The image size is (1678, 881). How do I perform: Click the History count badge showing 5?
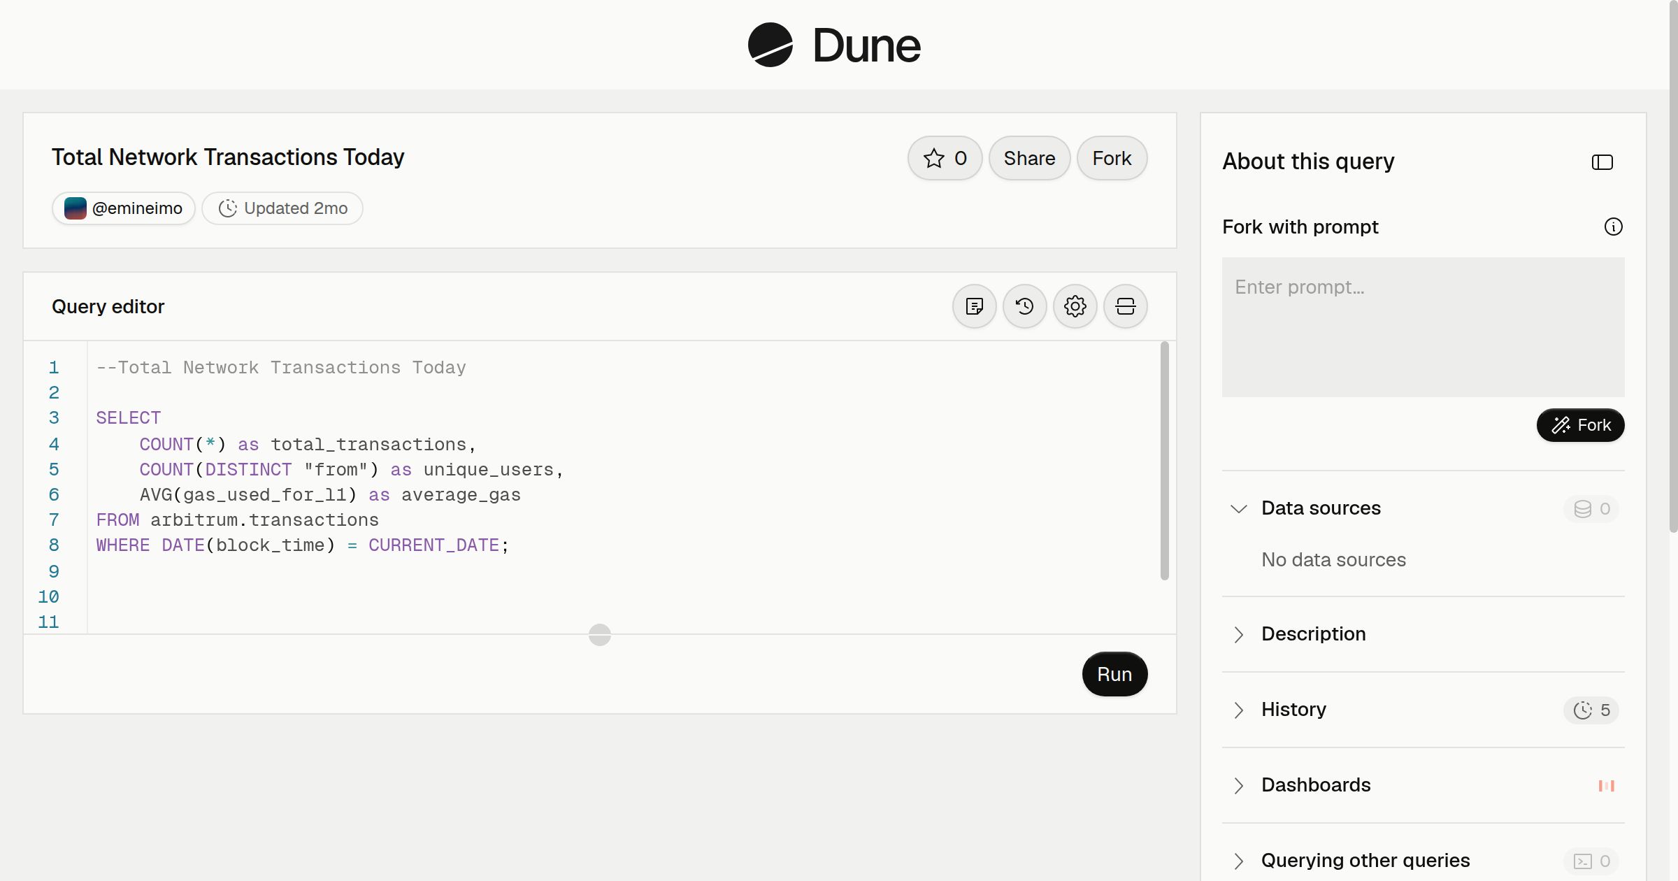1592,710
